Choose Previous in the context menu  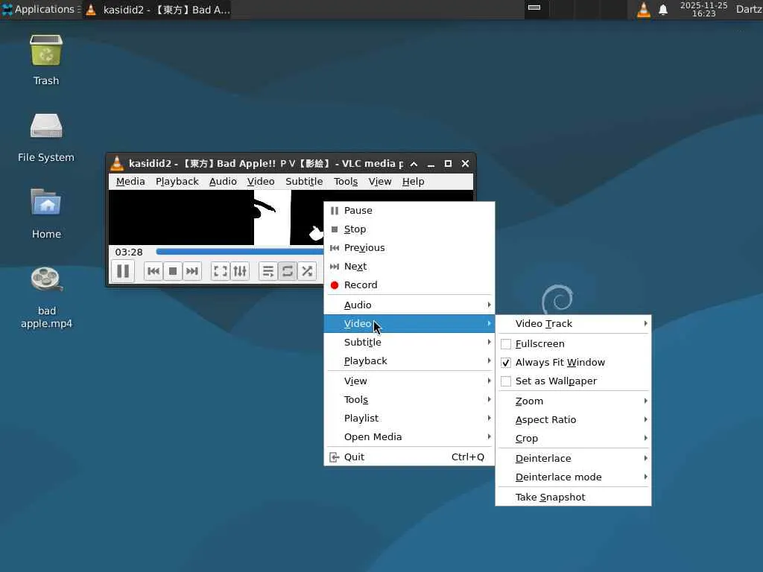(409, 247)
